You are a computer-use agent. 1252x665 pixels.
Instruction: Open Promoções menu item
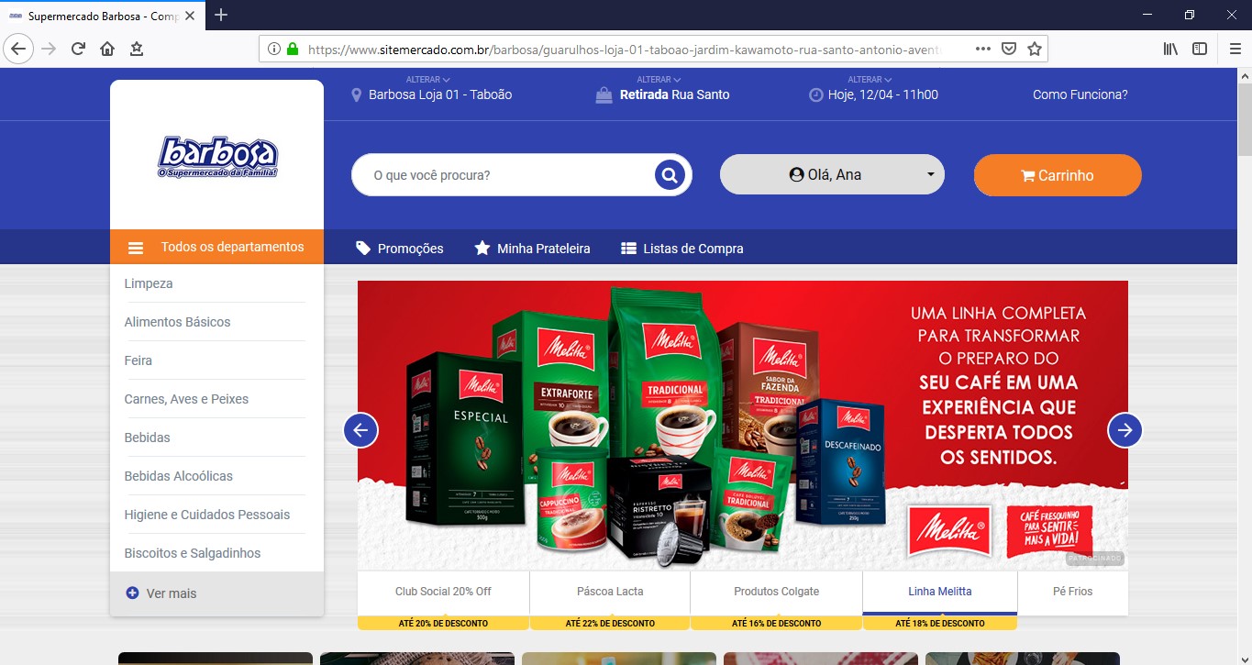point(399,249)
